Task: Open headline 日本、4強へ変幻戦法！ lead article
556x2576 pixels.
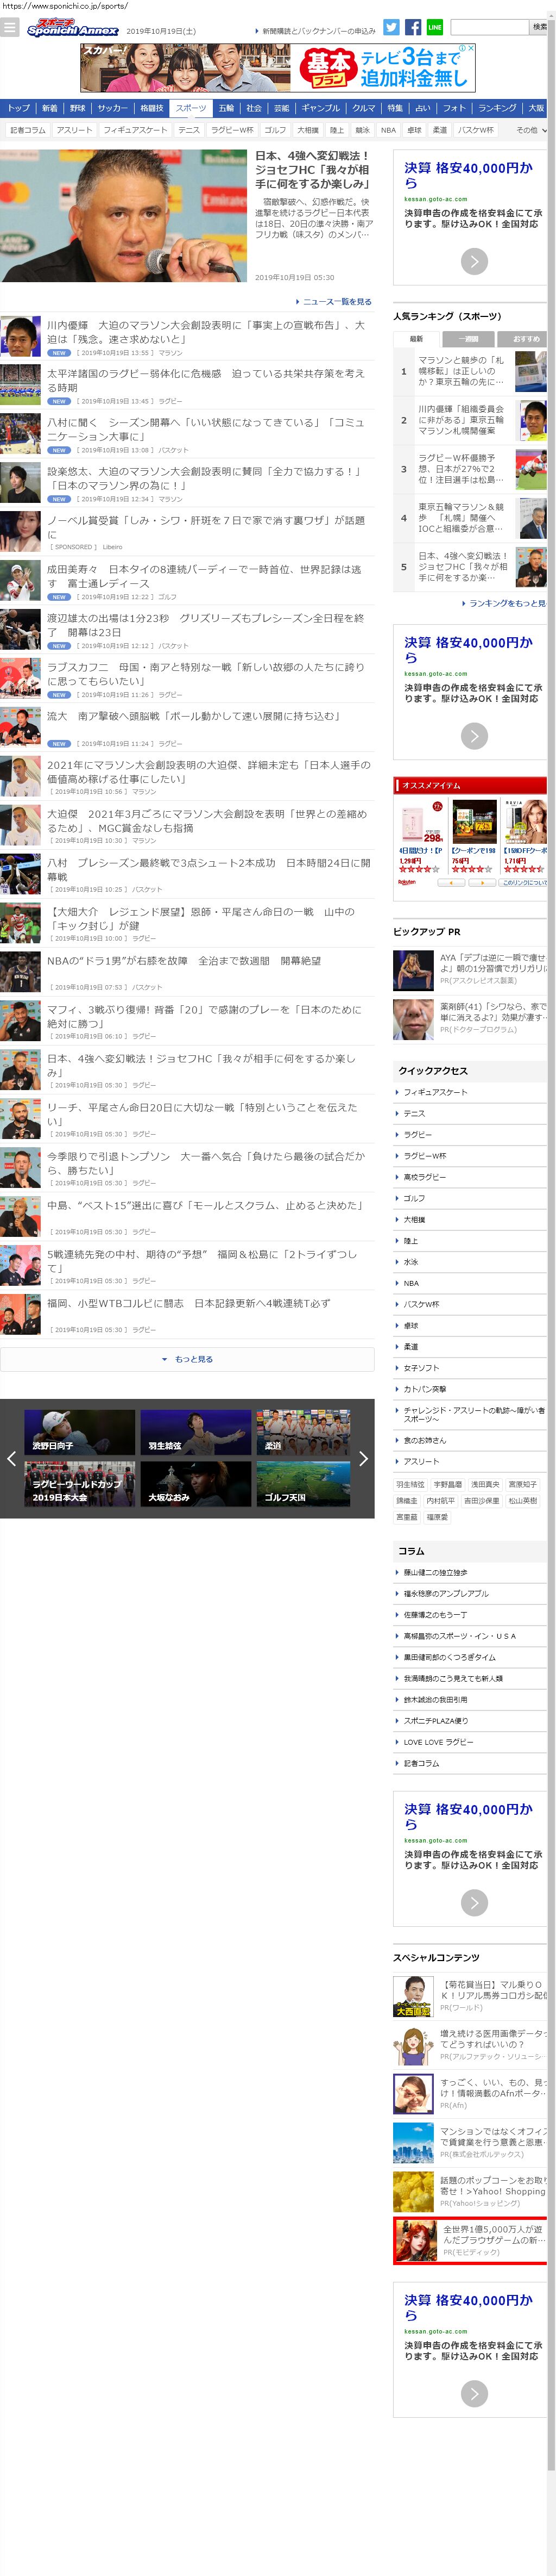Action: click(x=312, y=170)
